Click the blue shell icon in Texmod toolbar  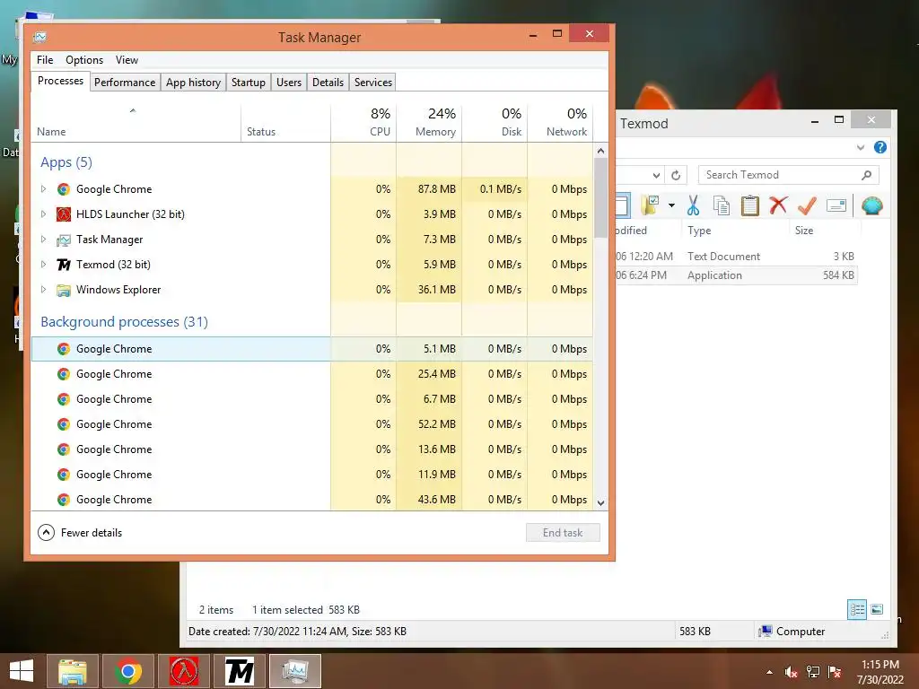872,205
